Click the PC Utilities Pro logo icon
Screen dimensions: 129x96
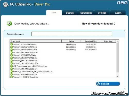point(6,5)
